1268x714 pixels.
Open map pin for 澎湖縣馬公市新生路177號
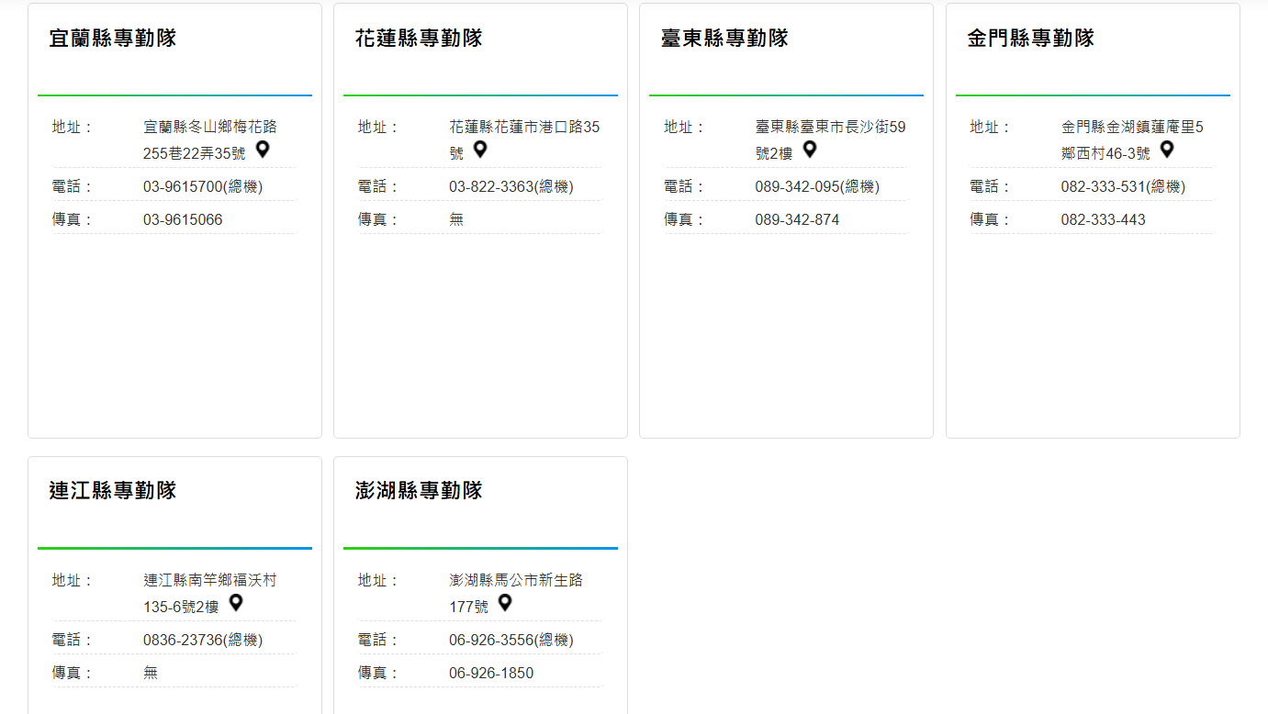tap(504, 603)
